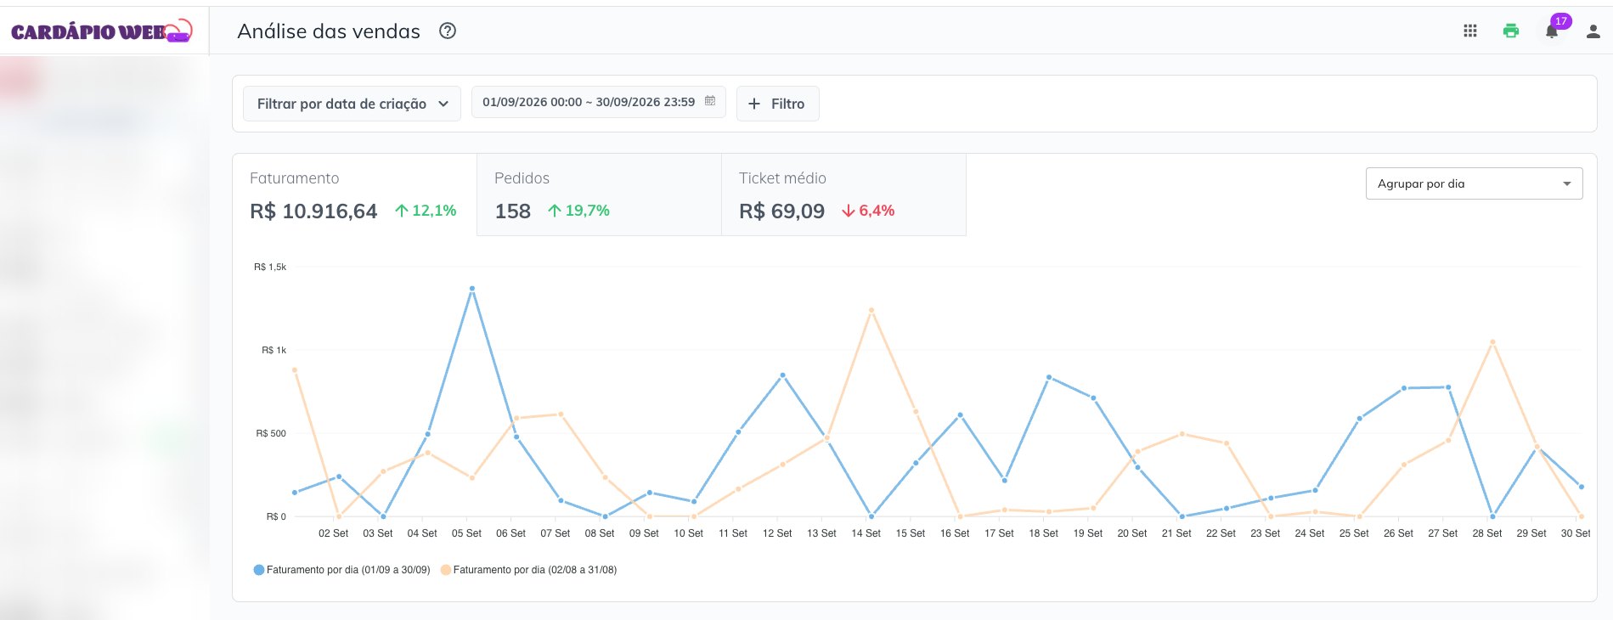Toggle legend Faturamento por dia (02/08 a 31/08)
The width and height of the screenshot is (1613, 620).
(528, 570)
